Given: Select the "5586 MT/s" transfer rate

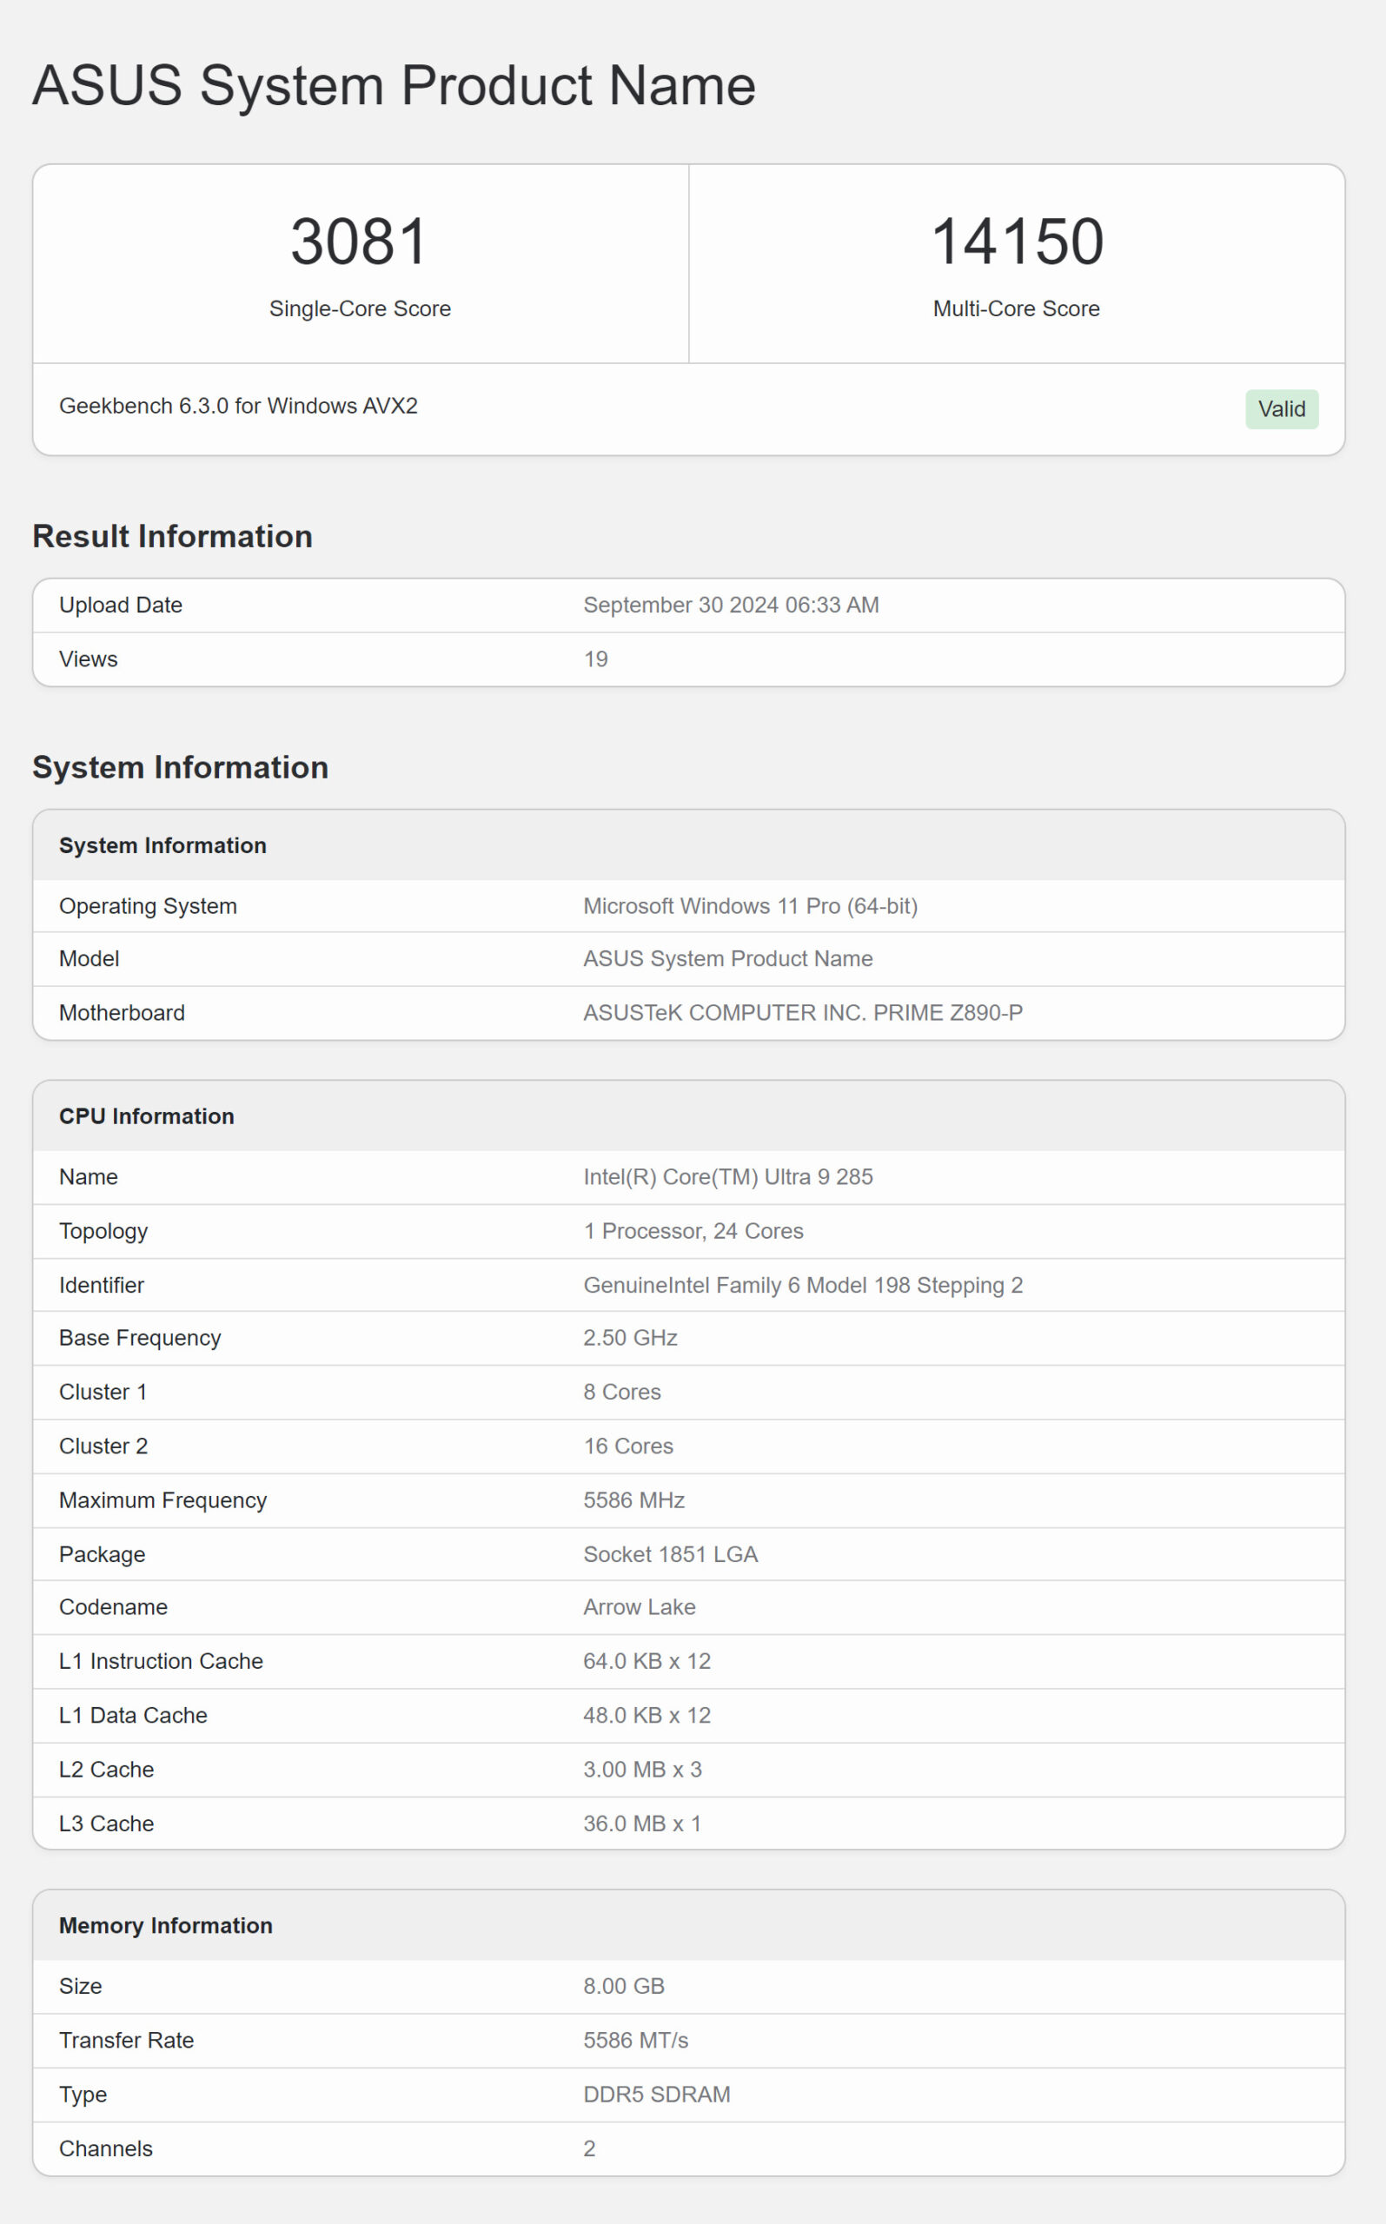Looking at the screenshot, I should pos(635,2040).
